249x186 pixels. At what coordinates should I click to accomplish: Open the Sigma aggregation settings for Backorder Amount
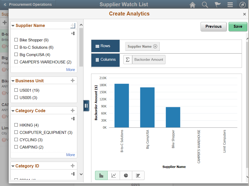click(128, 59)
